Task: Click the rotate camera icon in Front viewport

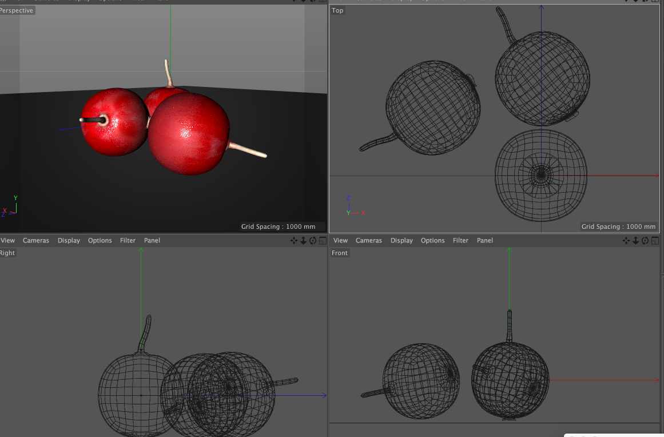Action: pyautogui.click(x=646, y=241)
